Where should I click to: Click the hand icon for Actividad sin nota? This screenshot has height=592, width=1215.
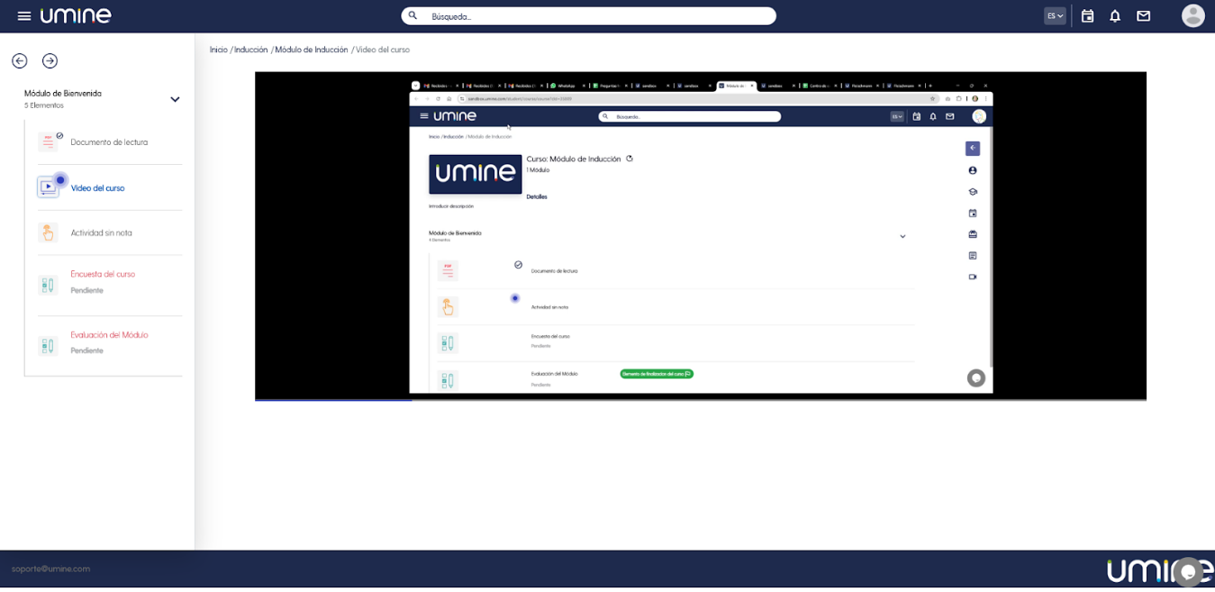(48, 232)
